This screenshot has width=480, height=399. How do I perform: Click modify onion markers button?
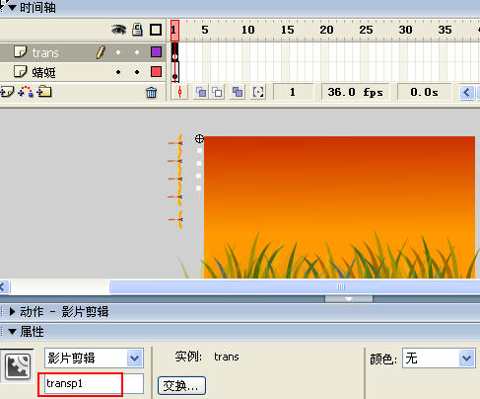click(x=258, y=92)
